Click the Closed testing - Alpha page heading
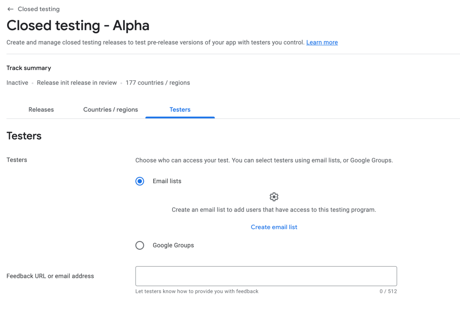Image resolution: width=460 pixels, height=313 pixels. 78,26
